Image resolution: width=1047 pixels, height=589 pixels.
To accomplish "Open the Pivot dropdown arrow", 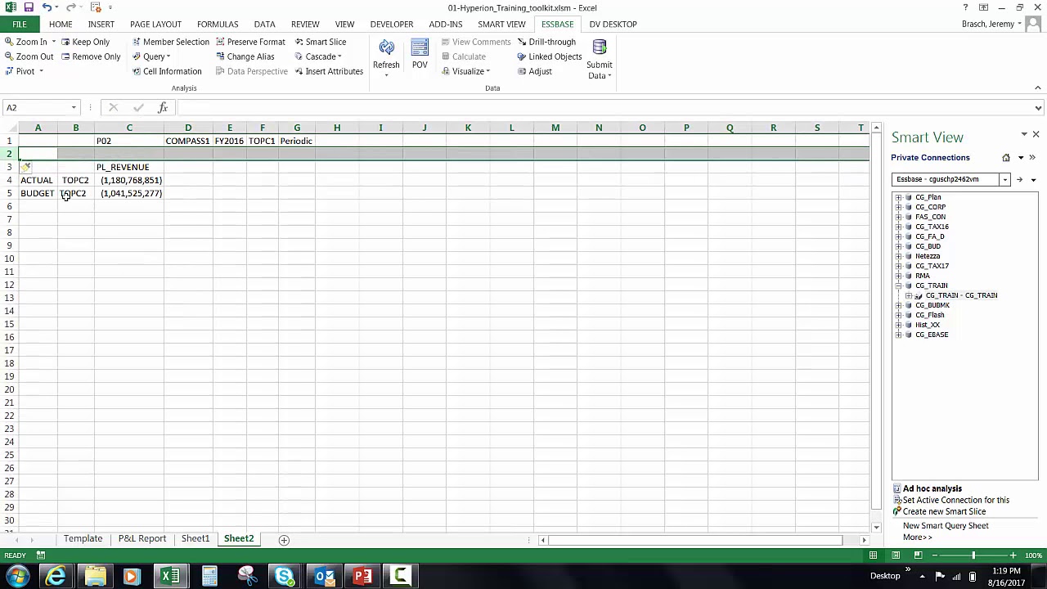I will [41, 71].
